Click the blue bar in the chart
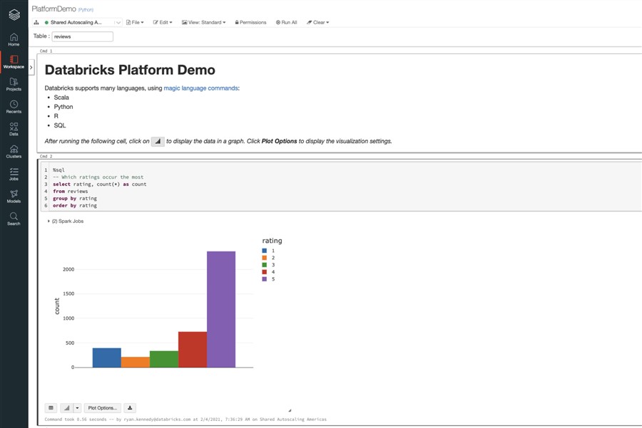This screenshot has height=428, width=642. pyautogui.click(x=107, y=357)
